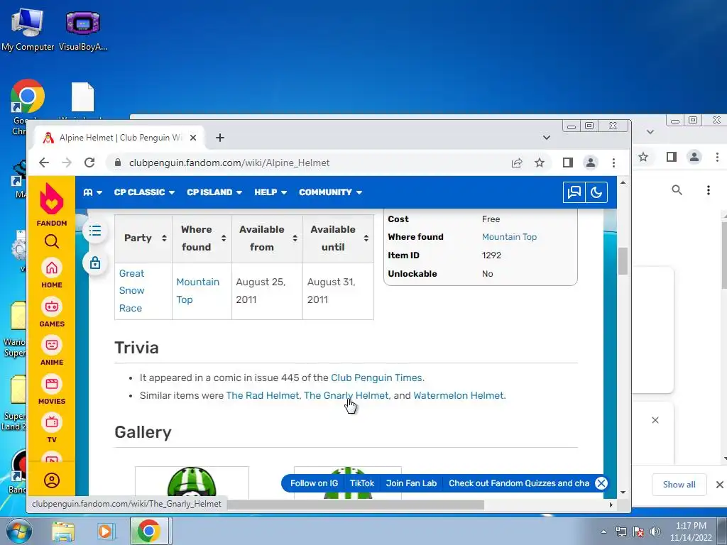The image size is (727, 545).
Task: Open the Great Snow Race link
Action: coord(131,290)
